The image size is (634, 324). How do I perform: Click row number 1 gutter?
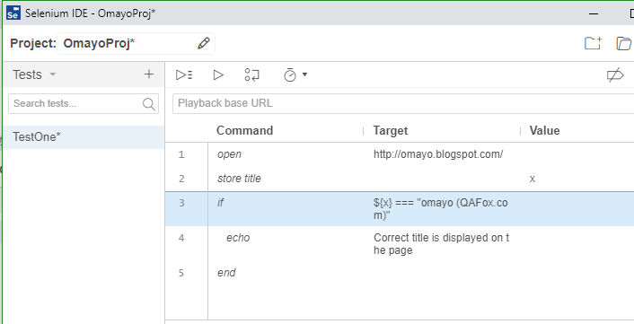click(181, 154)
